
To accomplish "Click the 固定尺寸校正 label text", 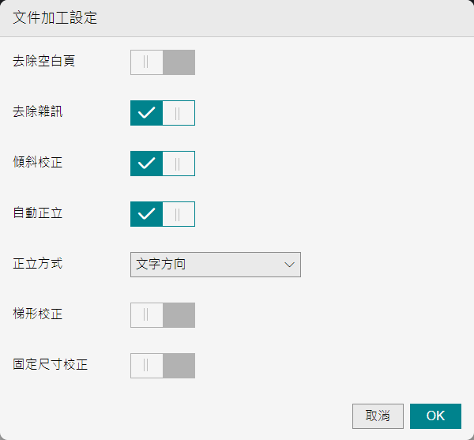I will click(51, 364).
